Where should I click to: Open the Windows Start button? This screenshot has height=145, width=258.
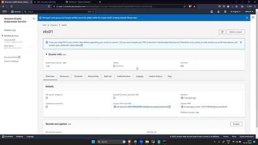click(93, 142)
